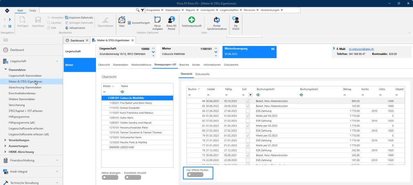Open the Dokumente sub-tab beside Übersicht
The image size is (413, 185).
click(x=203, y=74)
